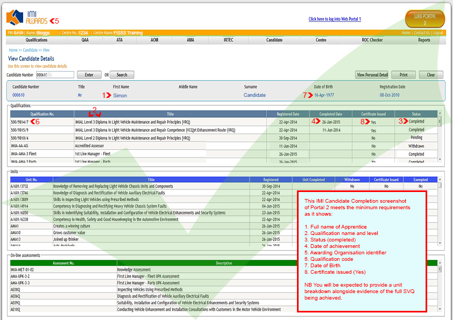
Task: Go to Home in the breadcrumb trail
Action: (13, 50)
